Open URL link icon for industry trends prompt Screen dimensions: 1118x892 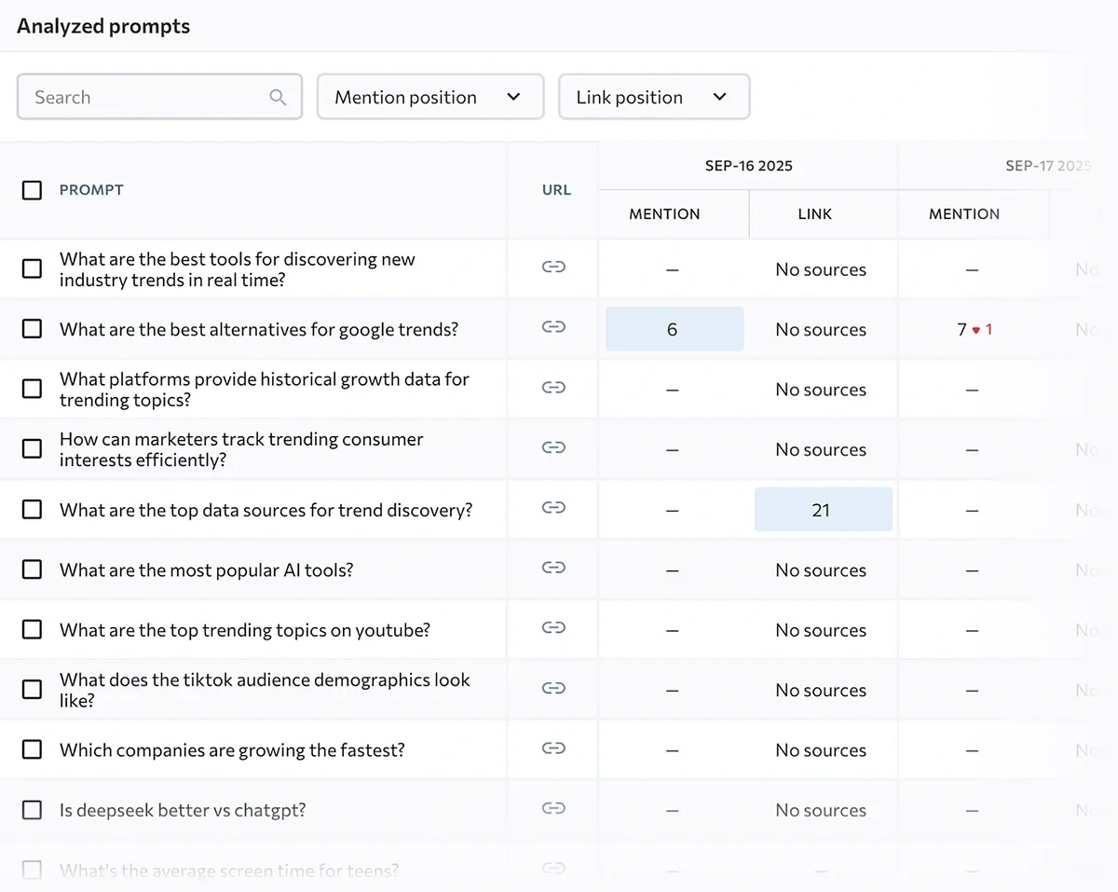pos(553,268)
